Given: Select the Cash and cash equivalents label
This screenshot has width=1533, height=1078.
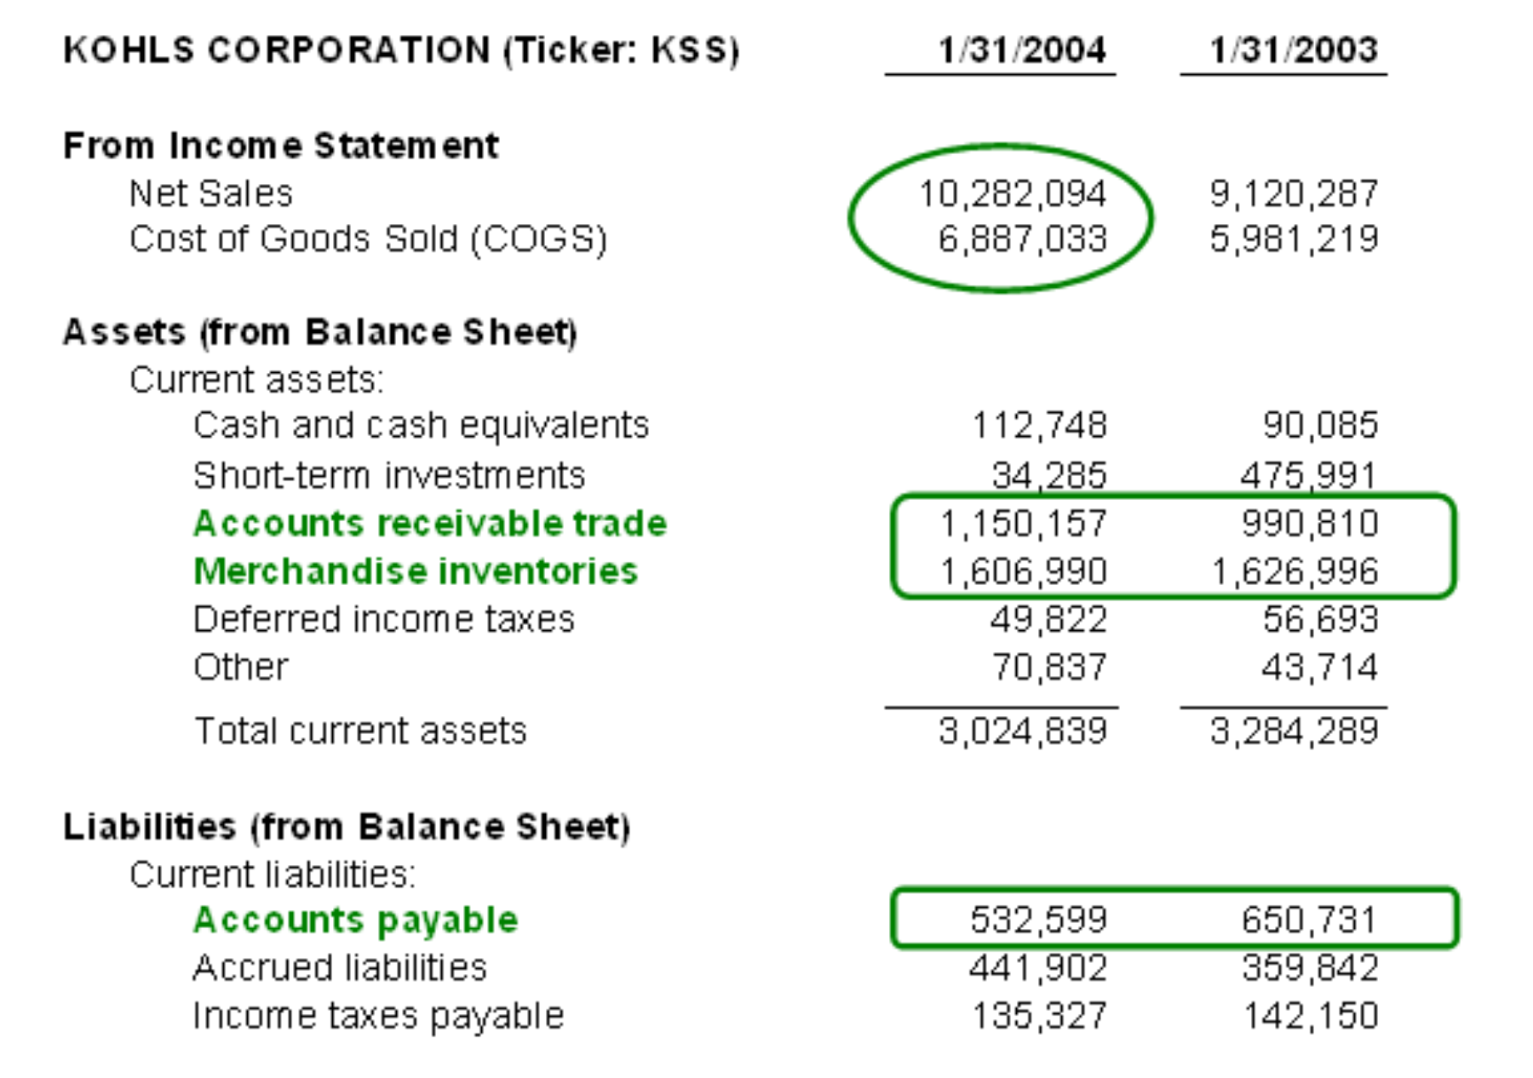Looking at the screenshot, I should pos(421,425).
